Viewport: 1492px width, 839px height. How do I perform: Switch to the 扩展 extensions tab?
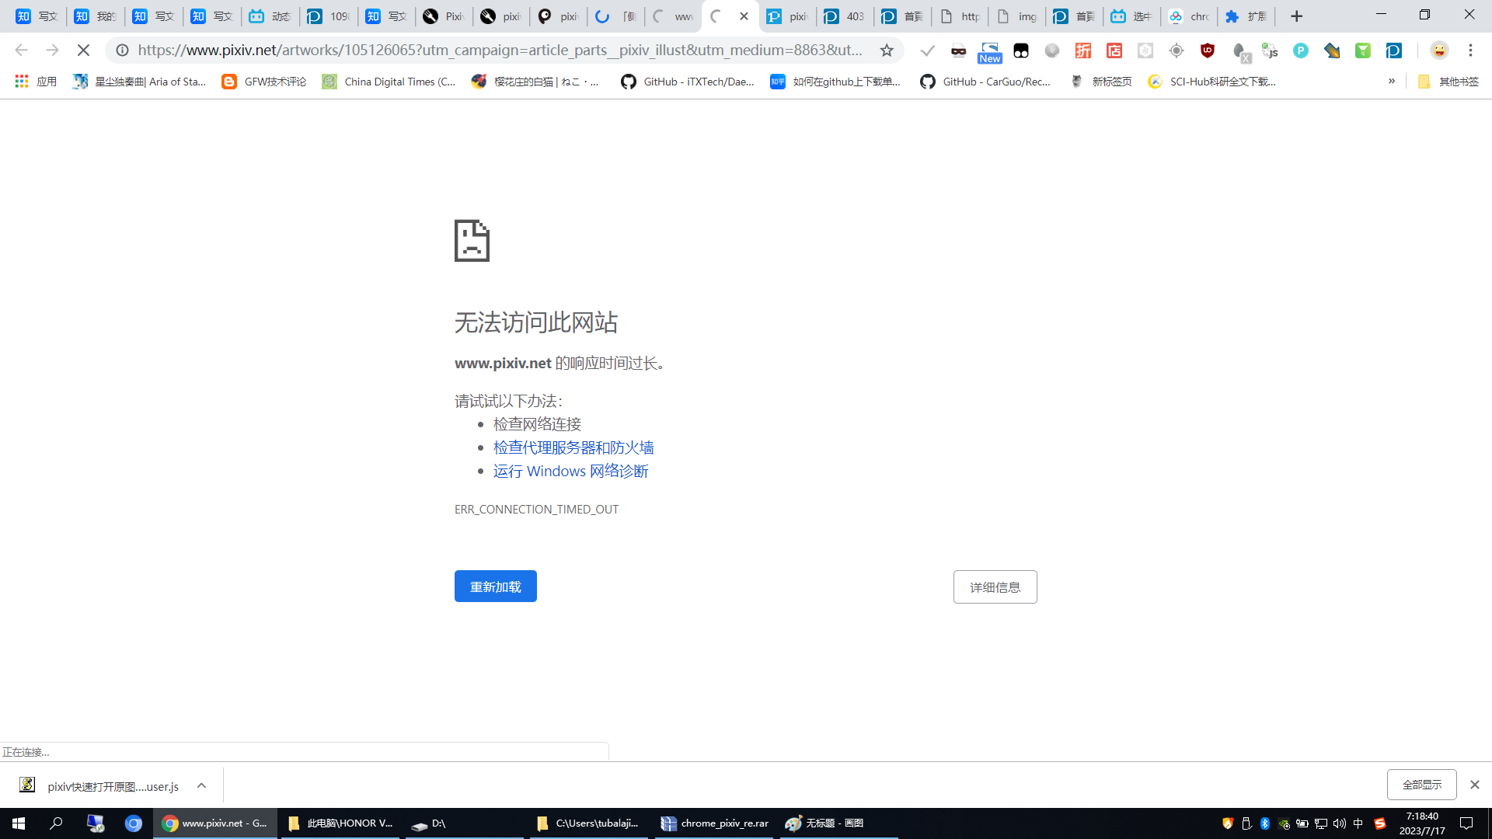pos(1246,16)
